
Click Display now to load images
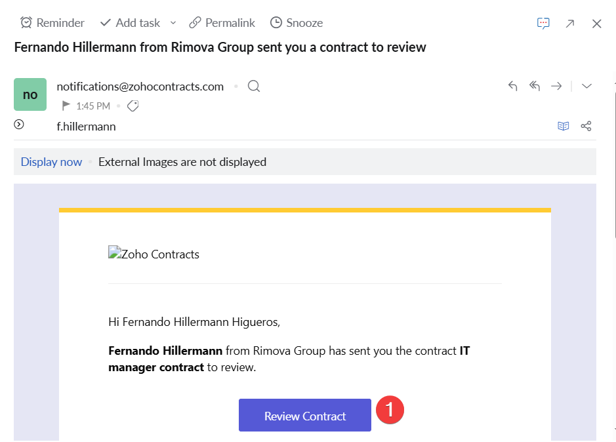51,162
